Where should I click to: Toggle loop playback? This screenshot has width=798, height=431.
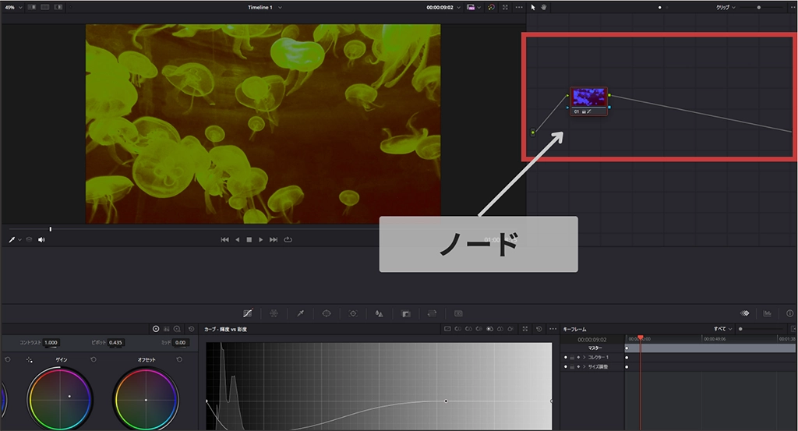click(x=288, y=240)
